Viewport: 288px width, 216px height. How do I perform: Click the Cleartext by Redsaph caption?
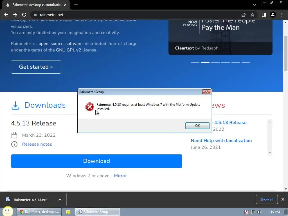click(197, 48)
